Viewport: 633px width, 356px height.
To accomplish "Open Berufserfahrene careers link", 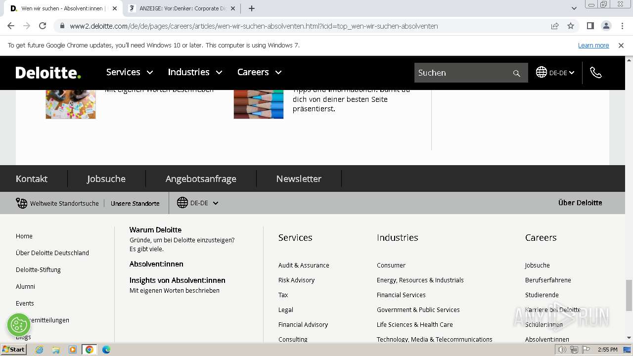I will tap(548, 280).
